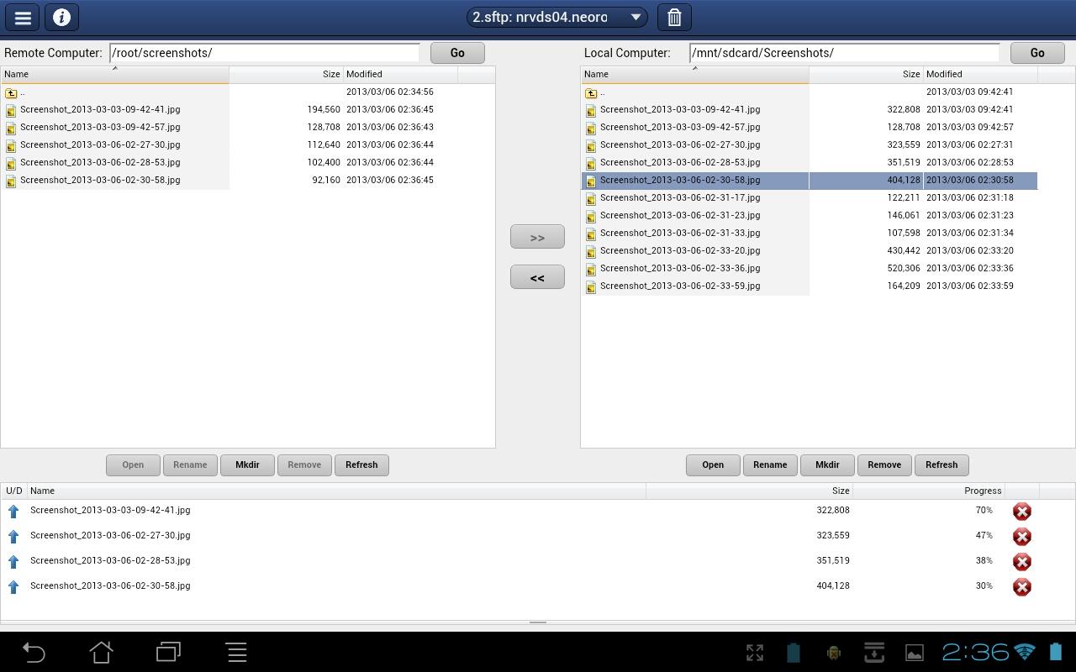Click the disabled remote Open button
Image resolution: width=1076 pixels, height=672 pixels.
pos(133,465)
